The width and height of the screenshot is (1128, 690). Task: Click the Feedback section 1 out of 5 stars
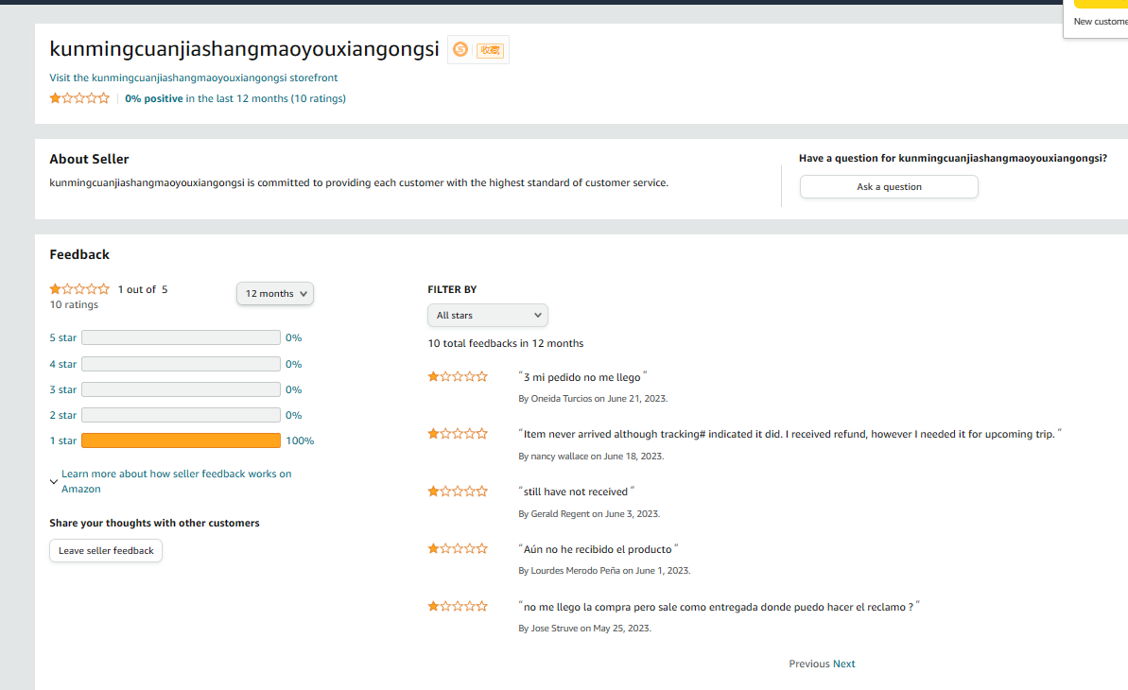[79, 289]
